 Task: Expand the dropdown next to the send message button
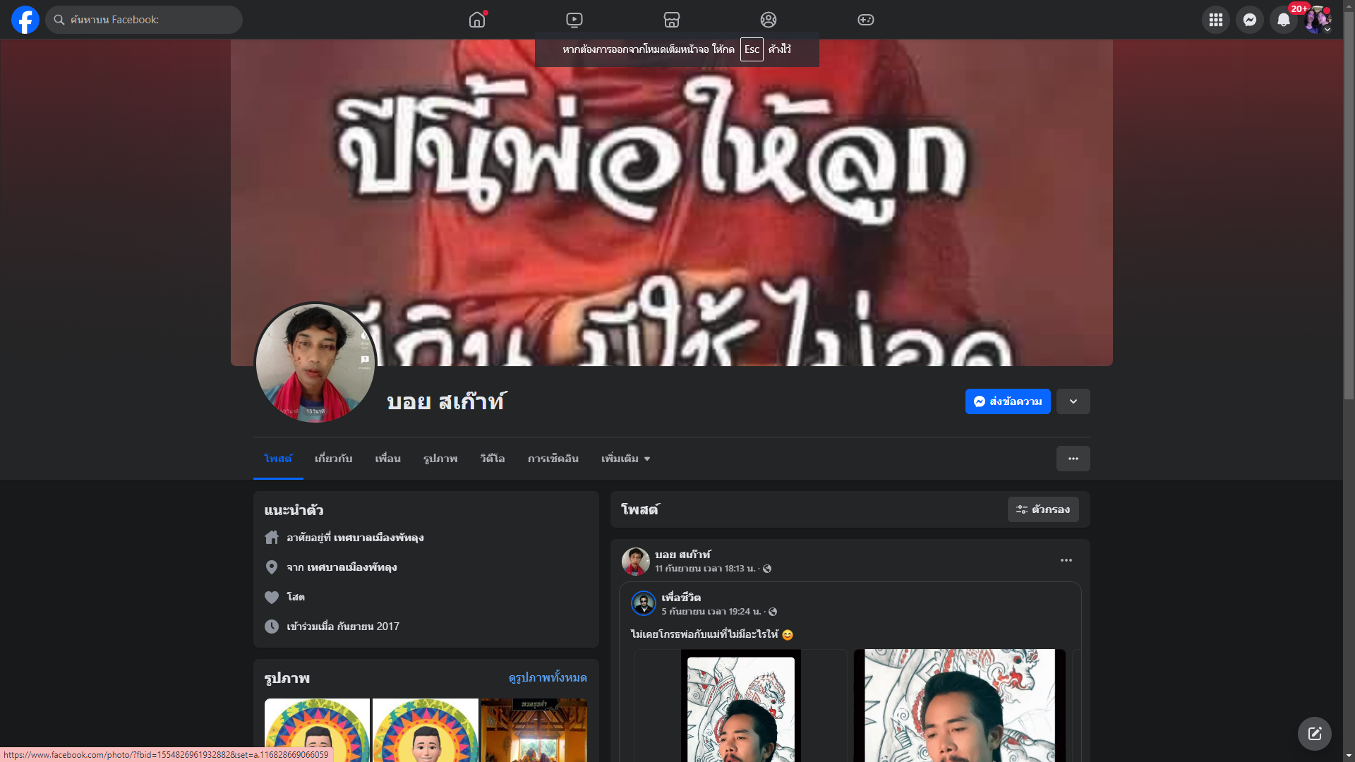(x=1073, y=401)
